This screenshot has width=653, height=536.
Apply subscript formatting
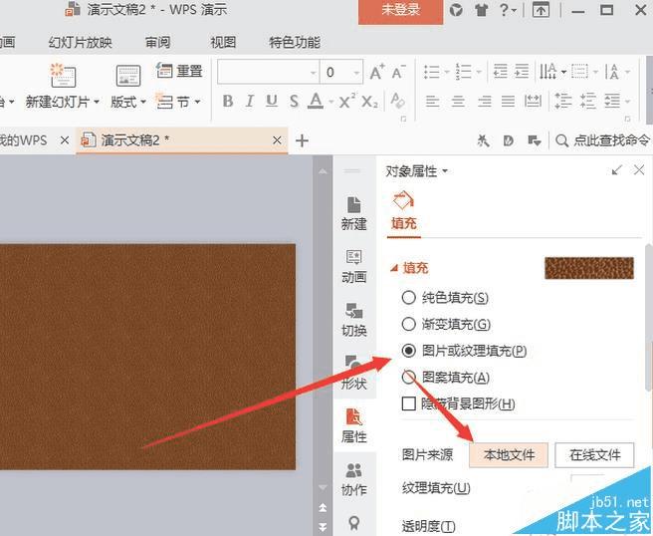click(370, 102)
